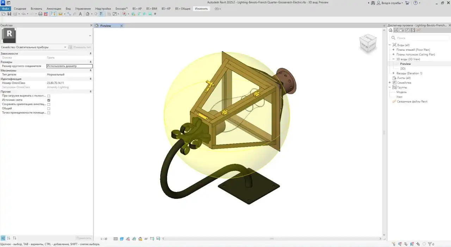Enable the Reveal Hidden Elements icon
Viewport: 451px width, 247px height.
pyautogui.click(x=152, y=239)
